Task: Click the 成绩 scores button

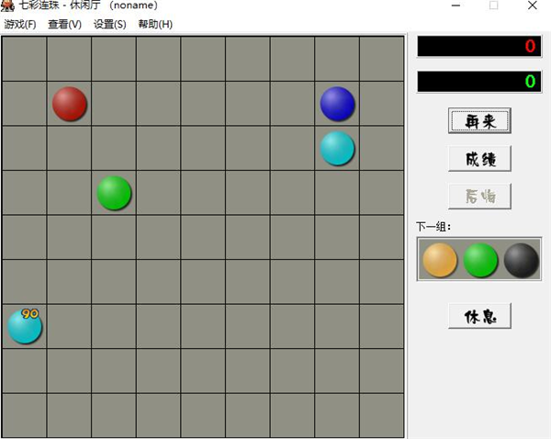Action: tap(479, 159)
